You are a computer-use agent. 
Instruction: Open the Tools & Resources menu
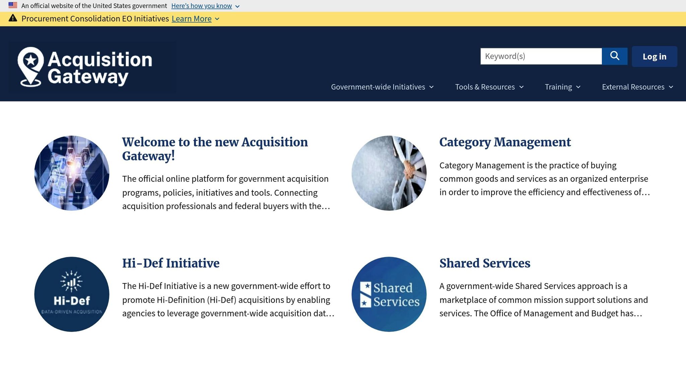pos(489,87)
